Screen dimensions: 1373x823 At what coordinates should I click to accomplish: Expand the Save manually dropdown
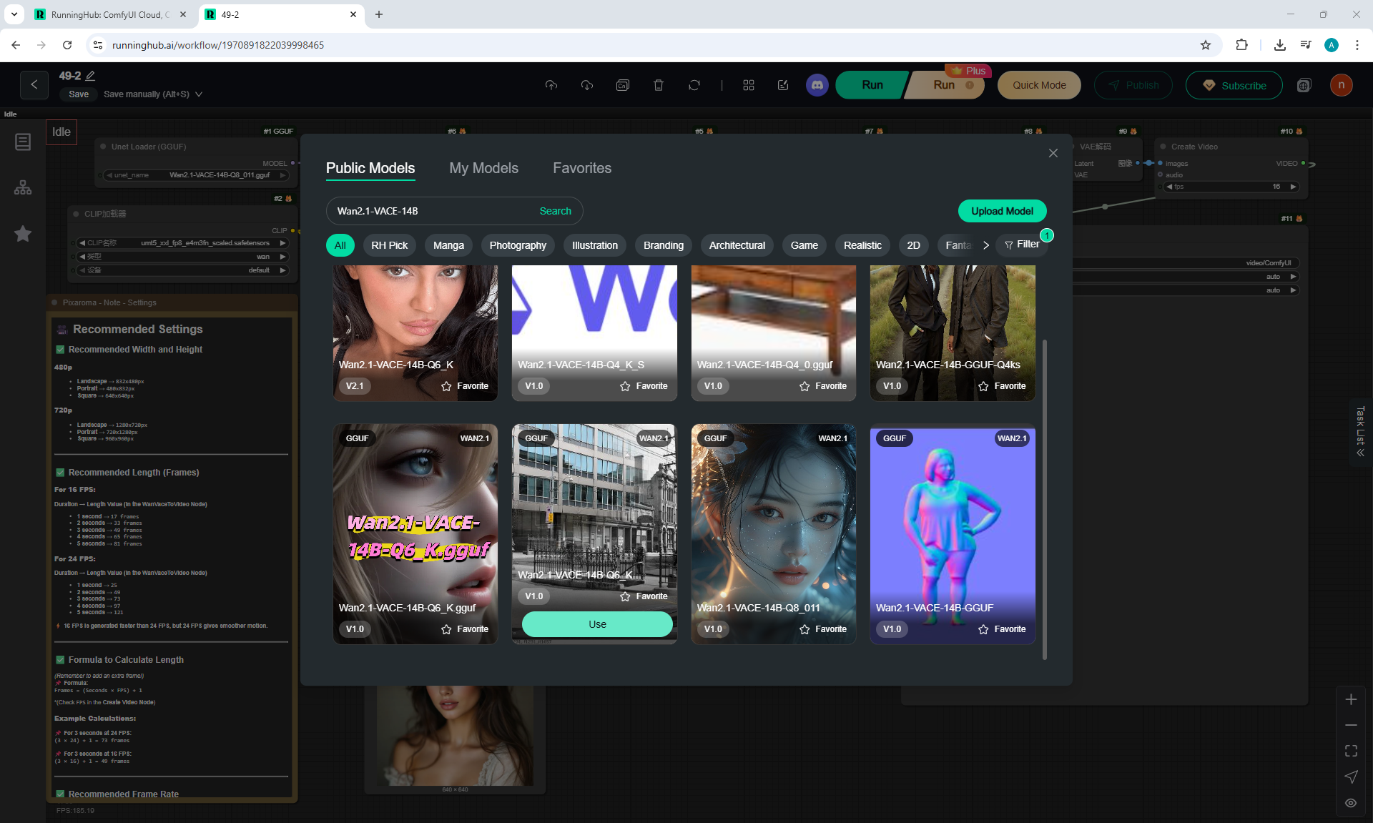199,94
